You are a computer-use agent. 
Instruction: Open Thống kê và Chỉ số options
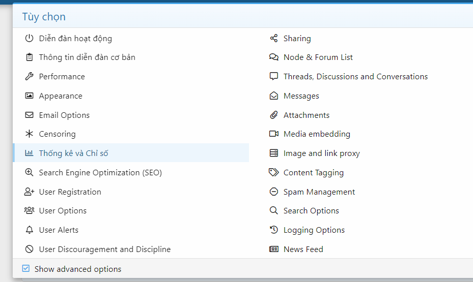coord(73,153)
